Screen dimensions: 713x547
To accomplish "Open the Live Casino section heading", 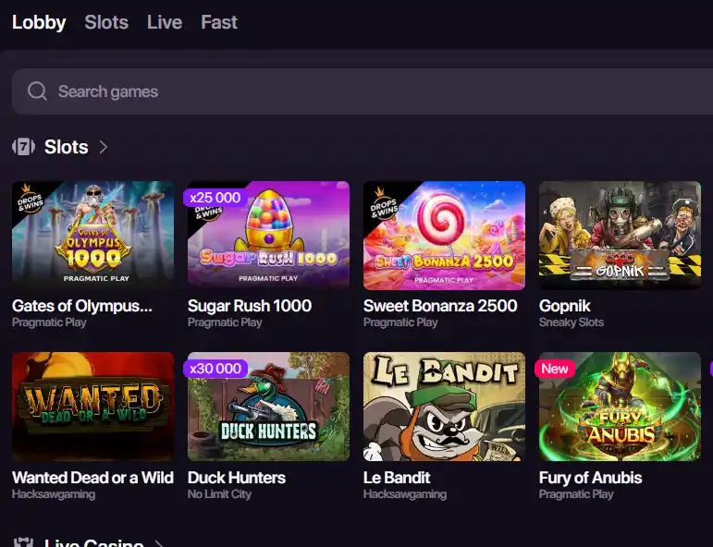I will click(93, 542).
